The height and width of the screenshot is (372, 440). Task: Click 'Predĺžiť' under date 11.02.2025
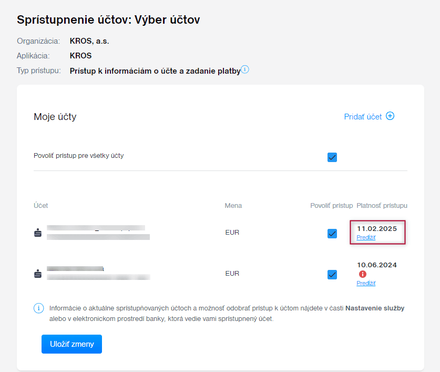pyautogui.click(x=366, y=237)
